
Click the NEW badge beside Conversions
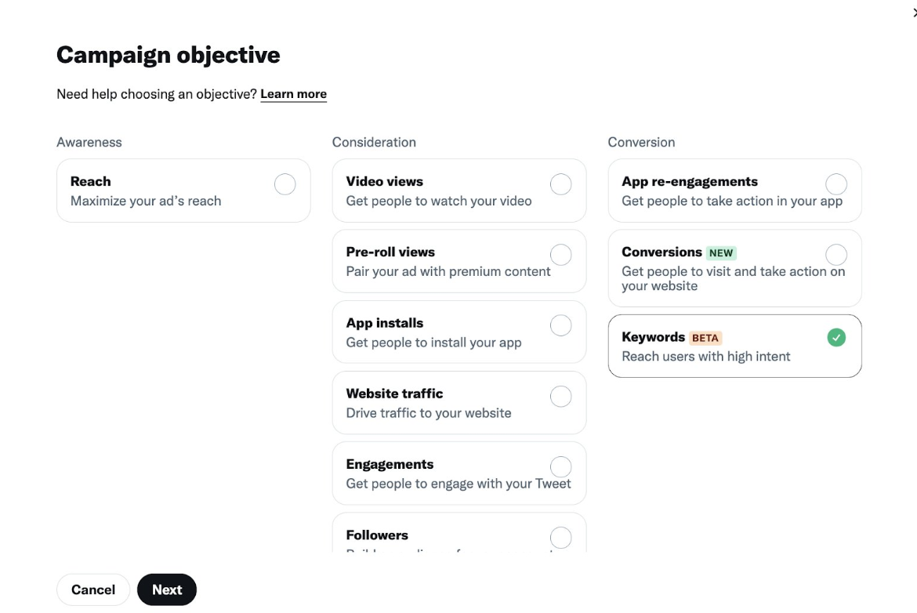(721, 253)
